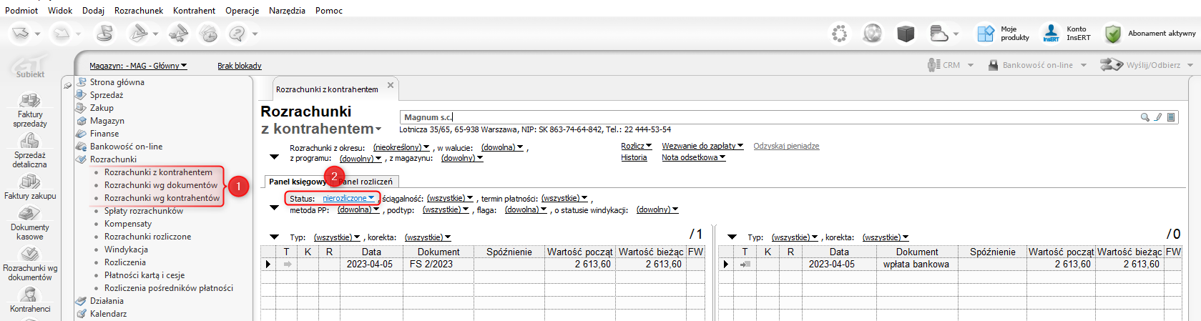Collapse the top filter section triangle
1201x321 pixels.
pyautogui.click(x=274, y=157)
